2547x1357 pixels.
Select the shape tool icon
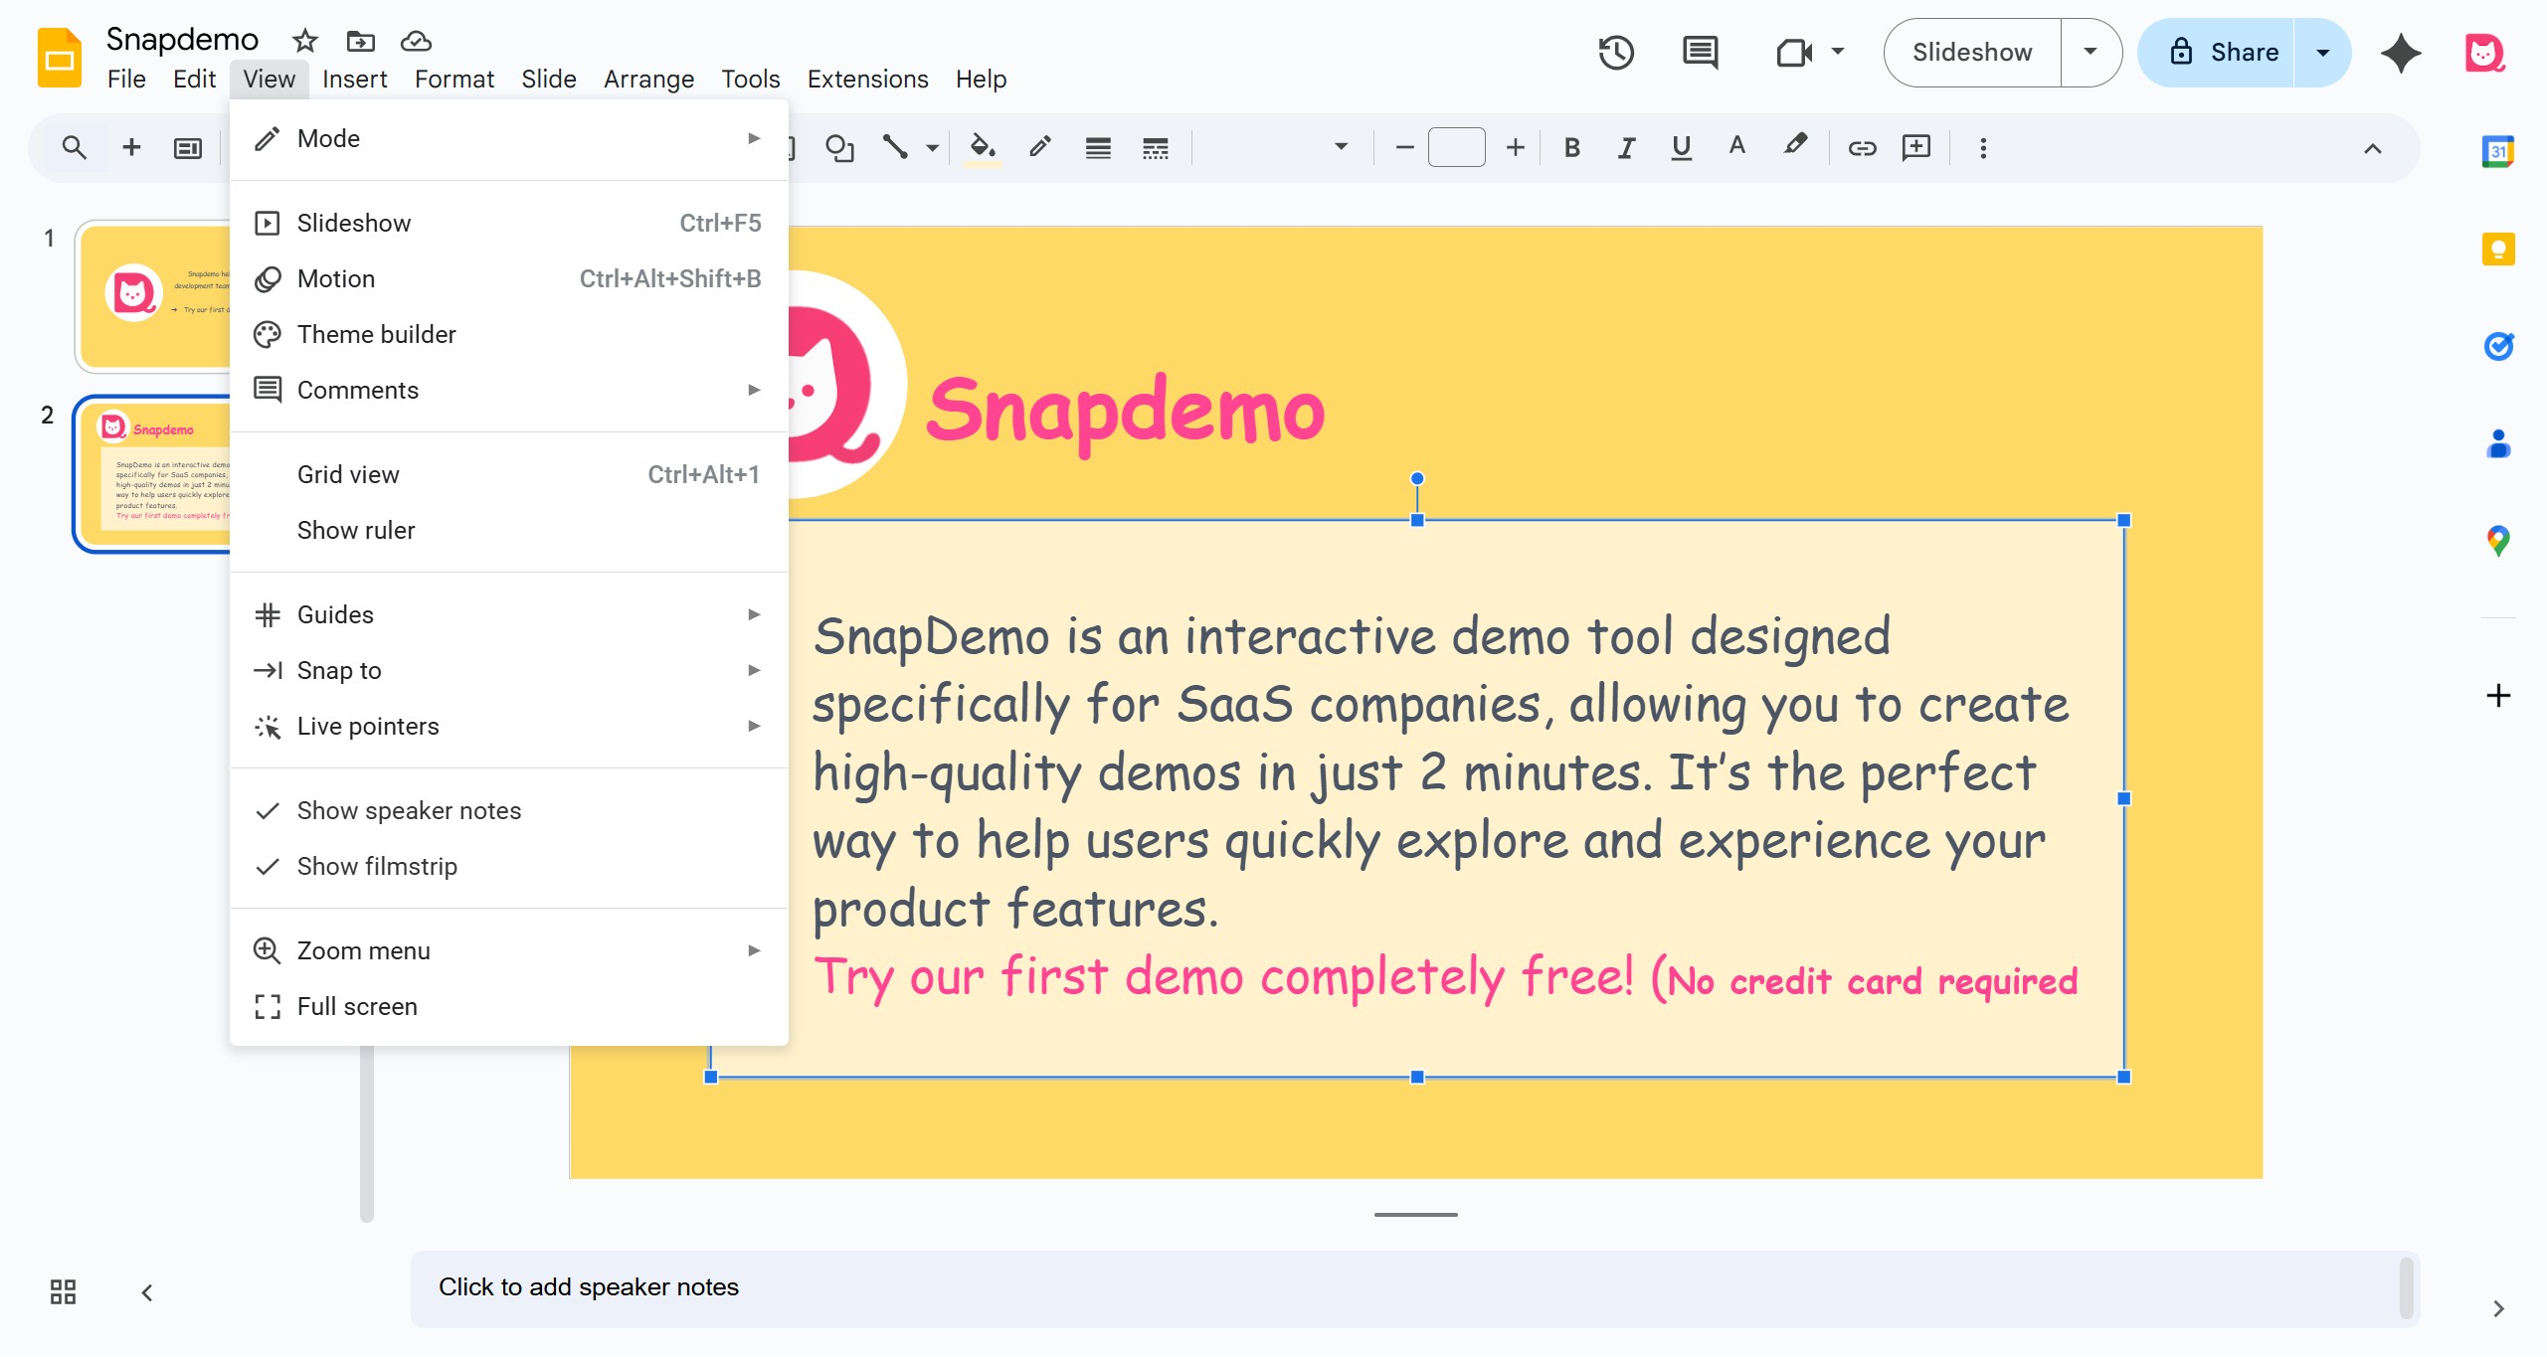pos(840,148)
